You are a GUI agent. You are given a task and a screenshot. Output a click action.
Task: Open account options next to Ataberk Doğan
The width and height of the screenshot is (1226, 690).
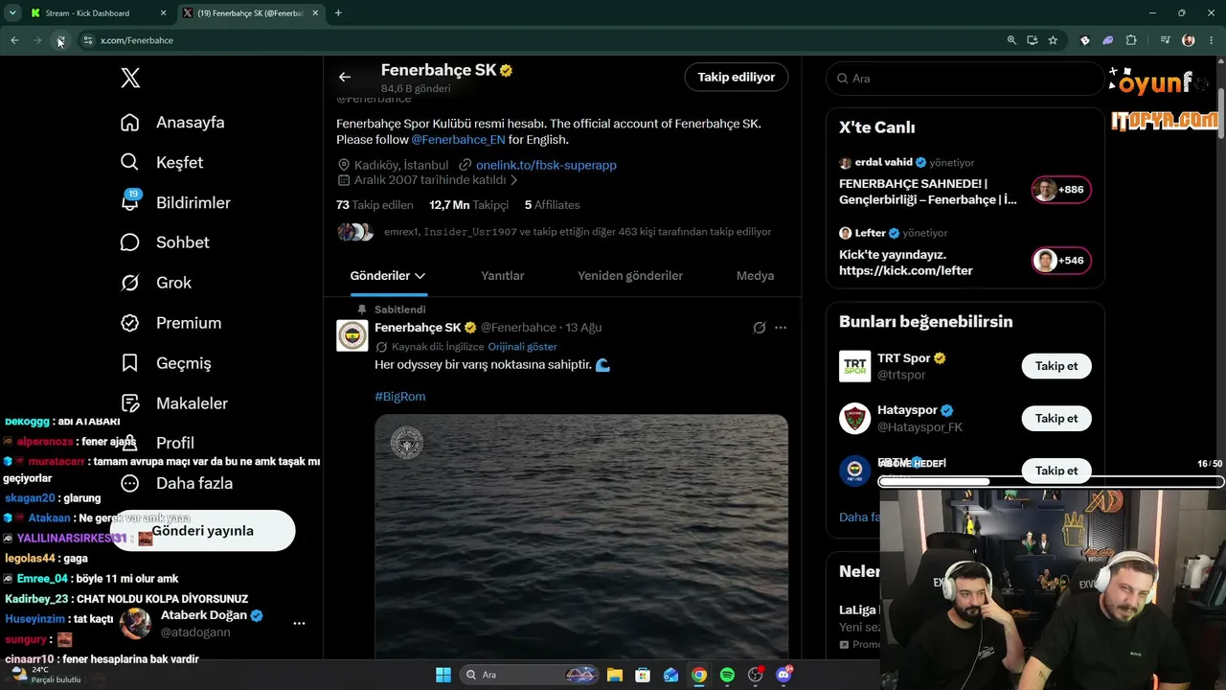tap(299, 623)
